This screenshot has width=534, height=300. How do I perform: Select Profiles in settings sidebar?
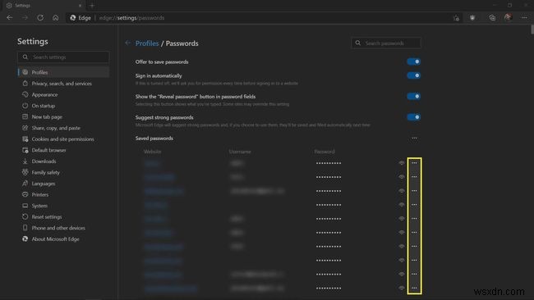click(x=63, y=72)
